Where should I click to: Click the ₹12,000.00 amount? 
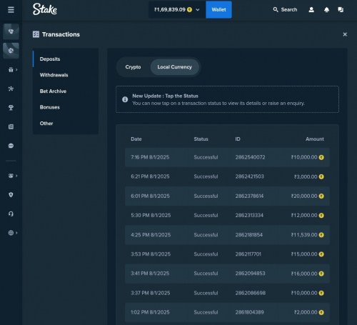pyautogui.click(x=304, y=215)
